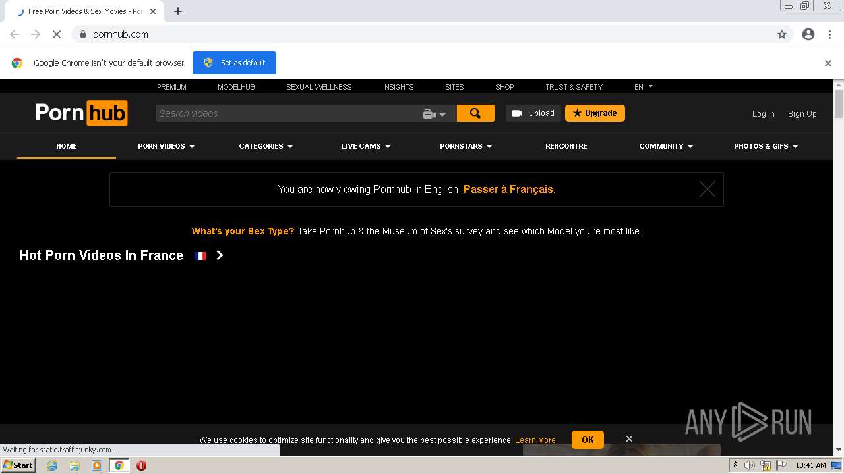
Task: Open the video camera search-type selector
Action: coord(434,114)
